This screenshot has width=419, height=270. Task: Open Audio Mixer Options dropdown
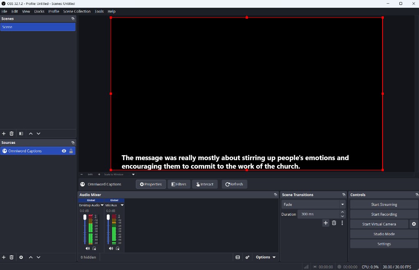265,257
